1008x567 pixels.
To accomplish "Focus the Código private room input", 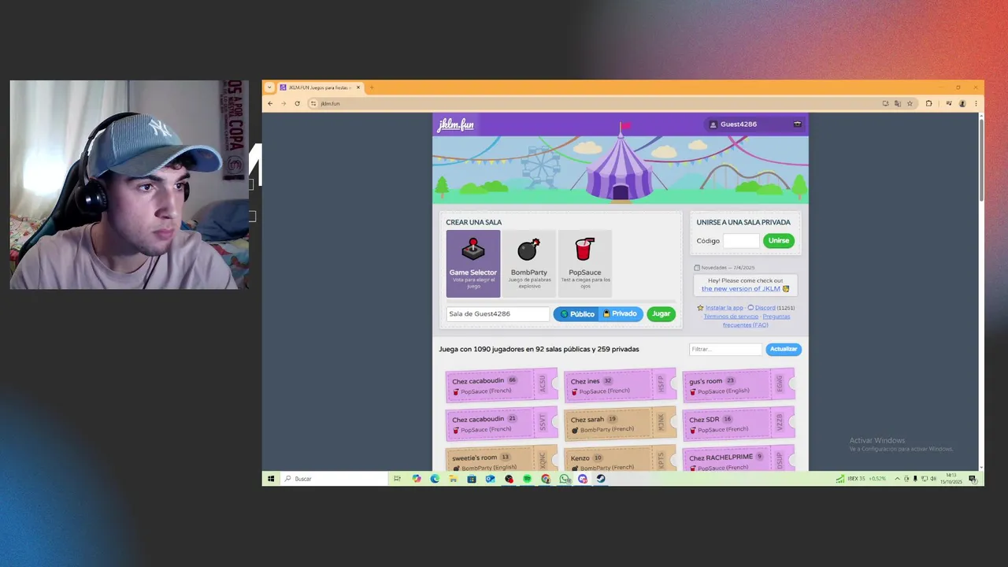I will click(x=741, y=240).
